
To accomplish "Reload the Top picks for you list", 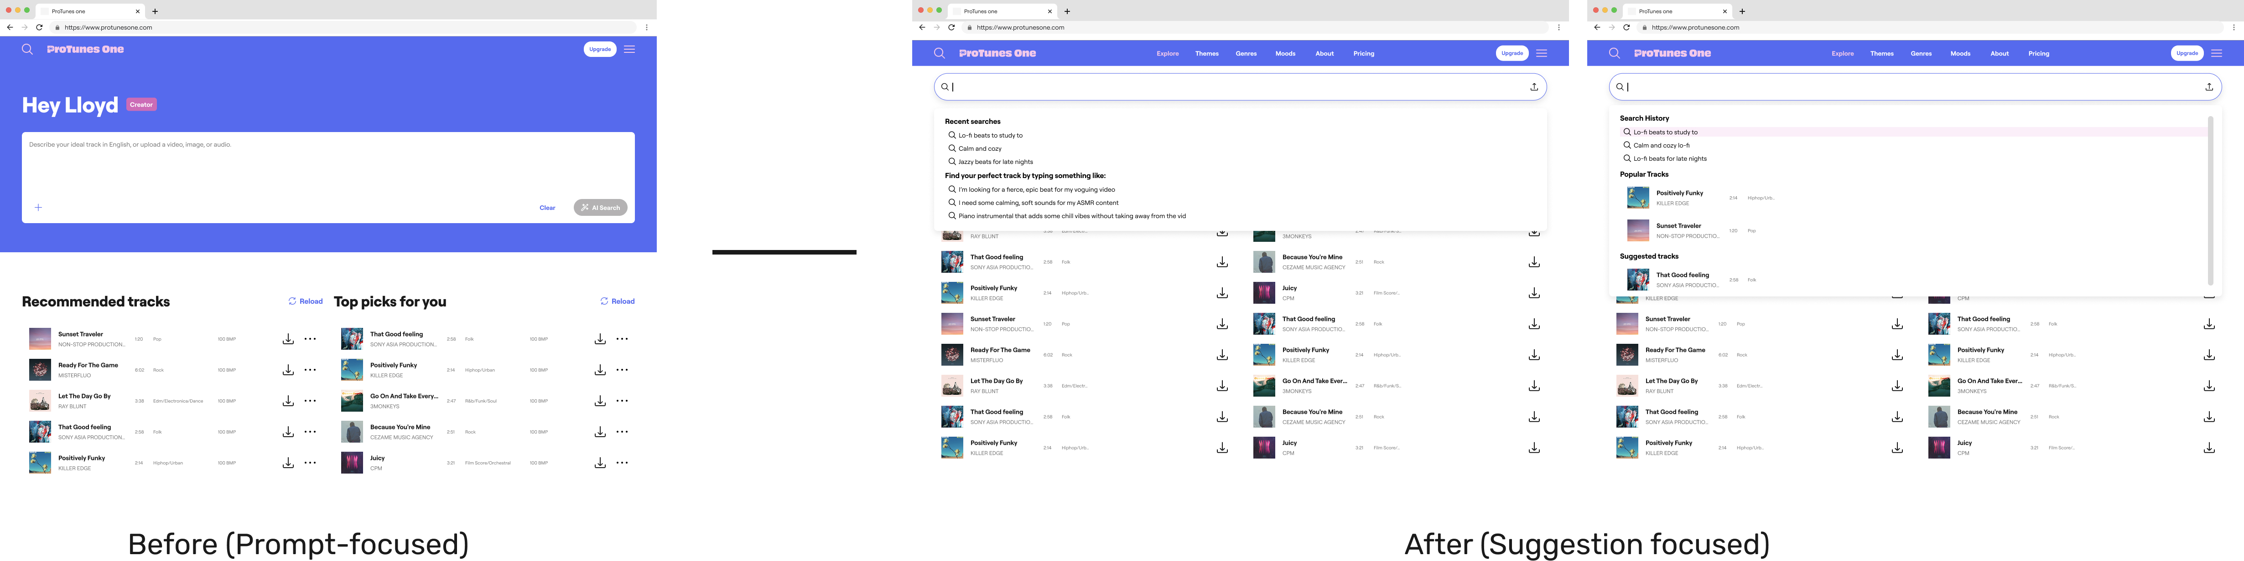I will coord(617,302).
